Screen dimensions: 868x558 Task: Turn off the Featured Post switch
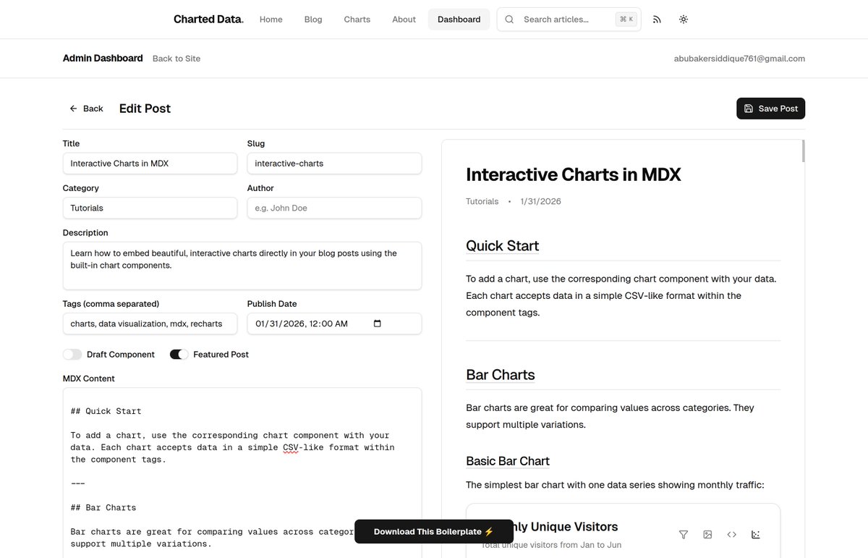click(x=179, y=355)
